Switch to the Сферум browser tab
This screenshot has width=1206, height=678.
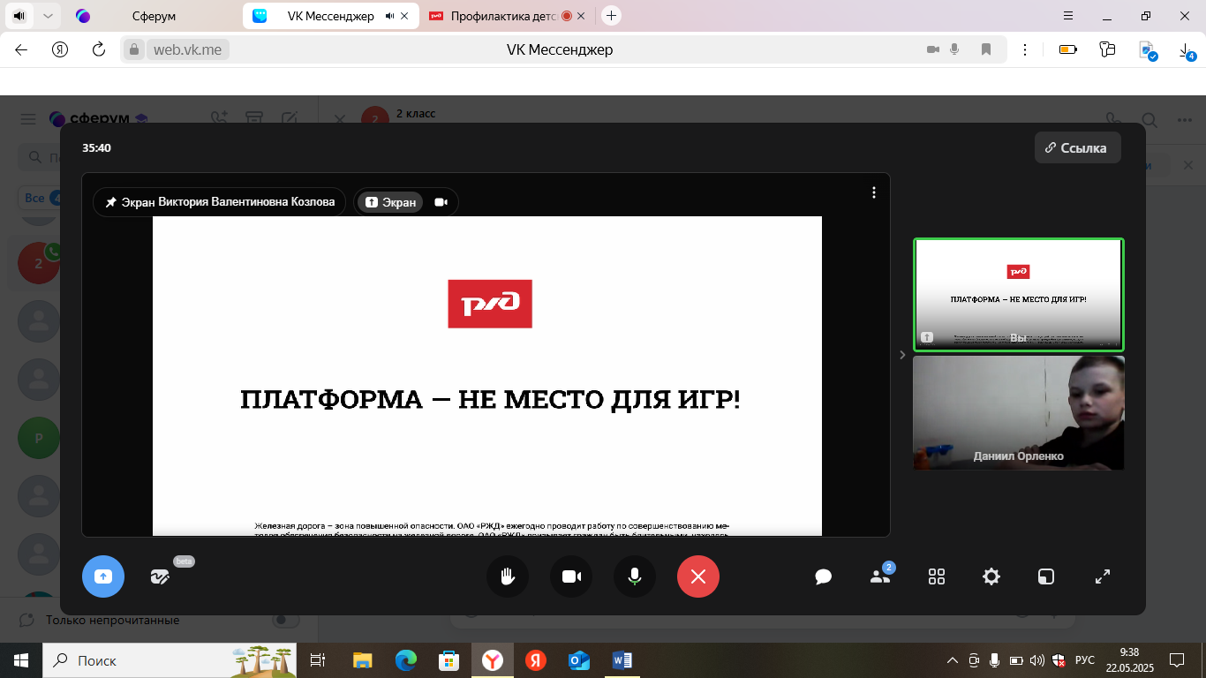pyautogui.click(x=153, y=16)
